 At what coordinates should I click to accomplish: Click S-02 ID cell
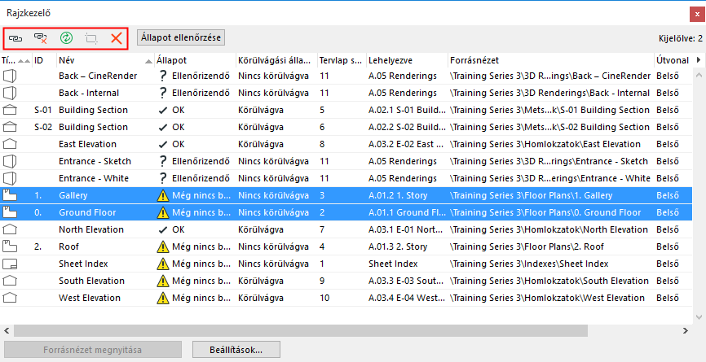43,127
